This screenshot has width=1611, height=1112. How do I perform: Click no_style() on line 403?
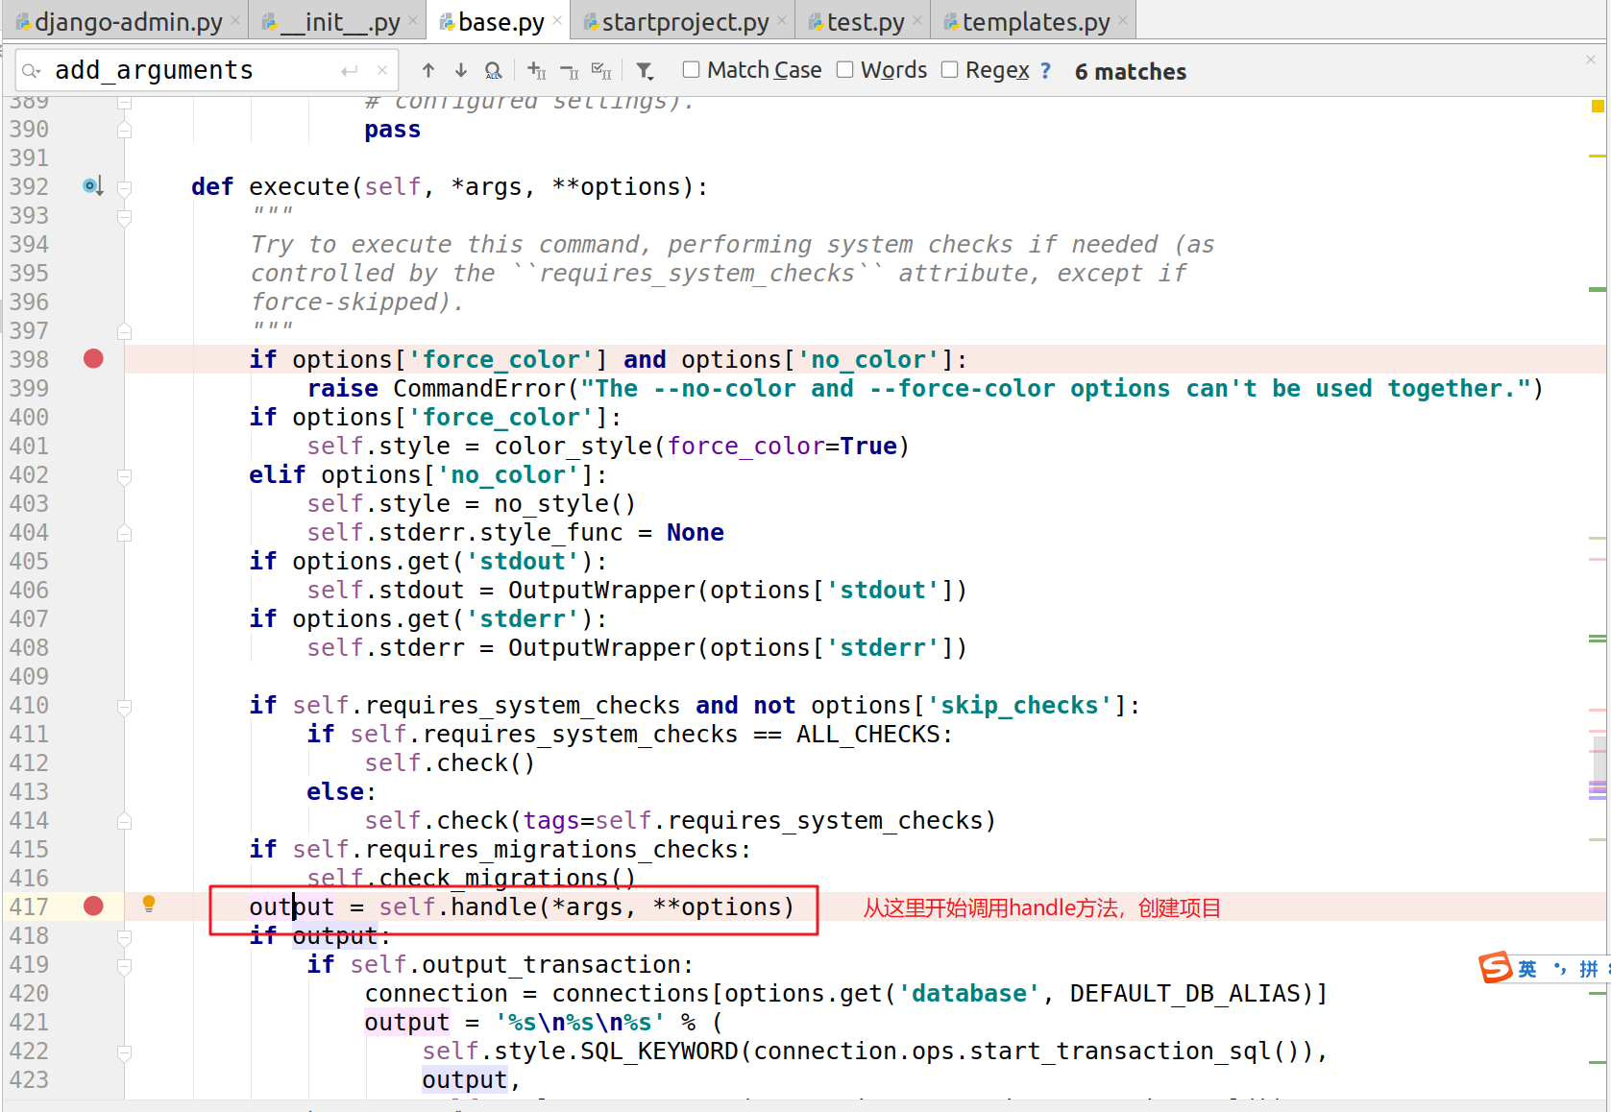pos(565,503)
